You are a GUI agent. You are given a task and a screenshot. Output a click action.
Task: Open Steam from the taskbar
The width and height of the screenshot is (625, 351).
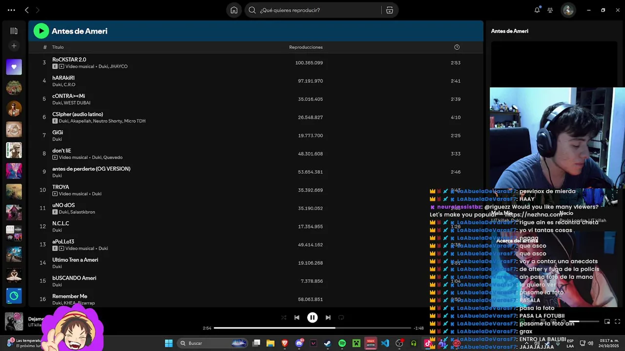pyautogui.click(x=328, y=343)
